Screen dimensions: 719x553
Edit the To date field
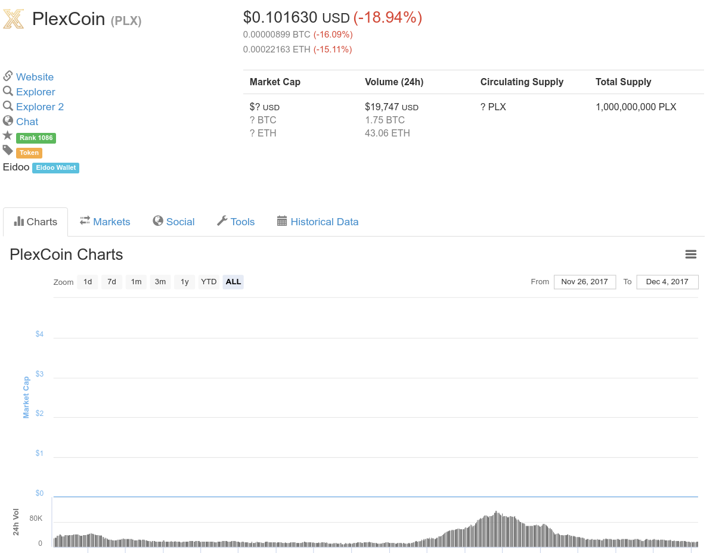667,282
